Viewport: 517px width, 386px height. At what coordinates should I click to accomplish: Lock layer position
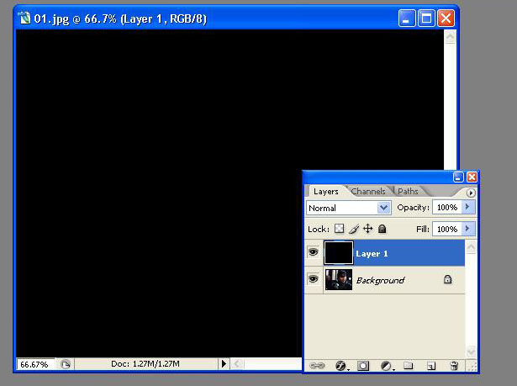(367, 229)
